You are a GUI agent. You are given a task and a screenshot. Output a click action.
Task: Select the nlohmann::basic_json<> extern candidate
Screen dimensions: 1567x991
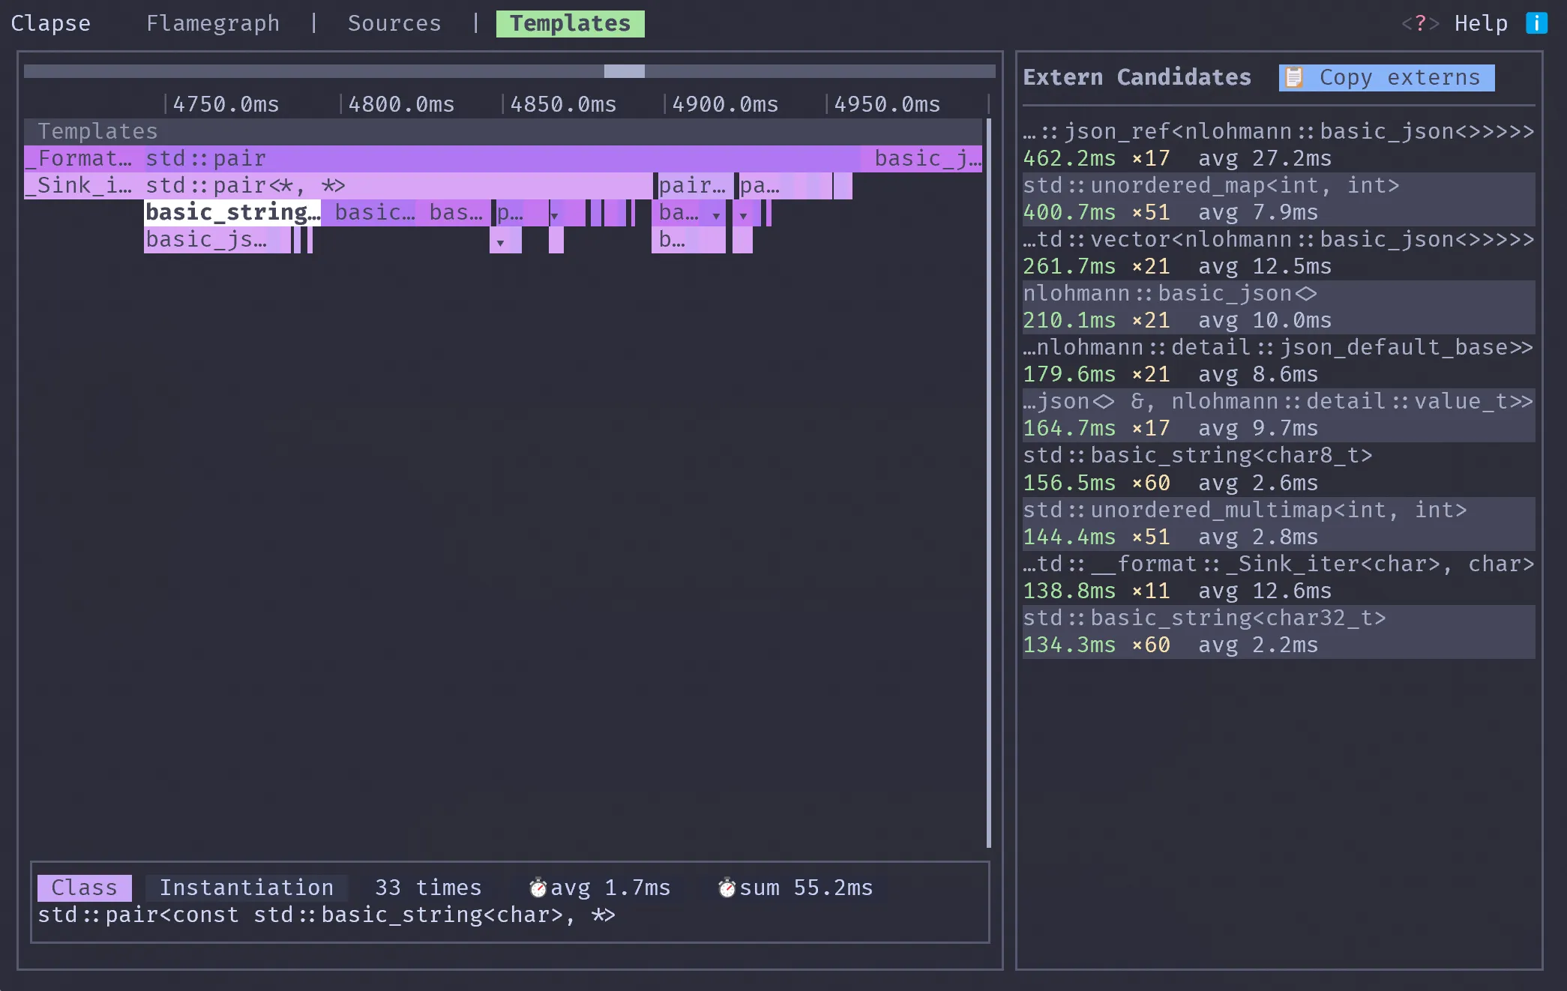tap(1278, 307)
